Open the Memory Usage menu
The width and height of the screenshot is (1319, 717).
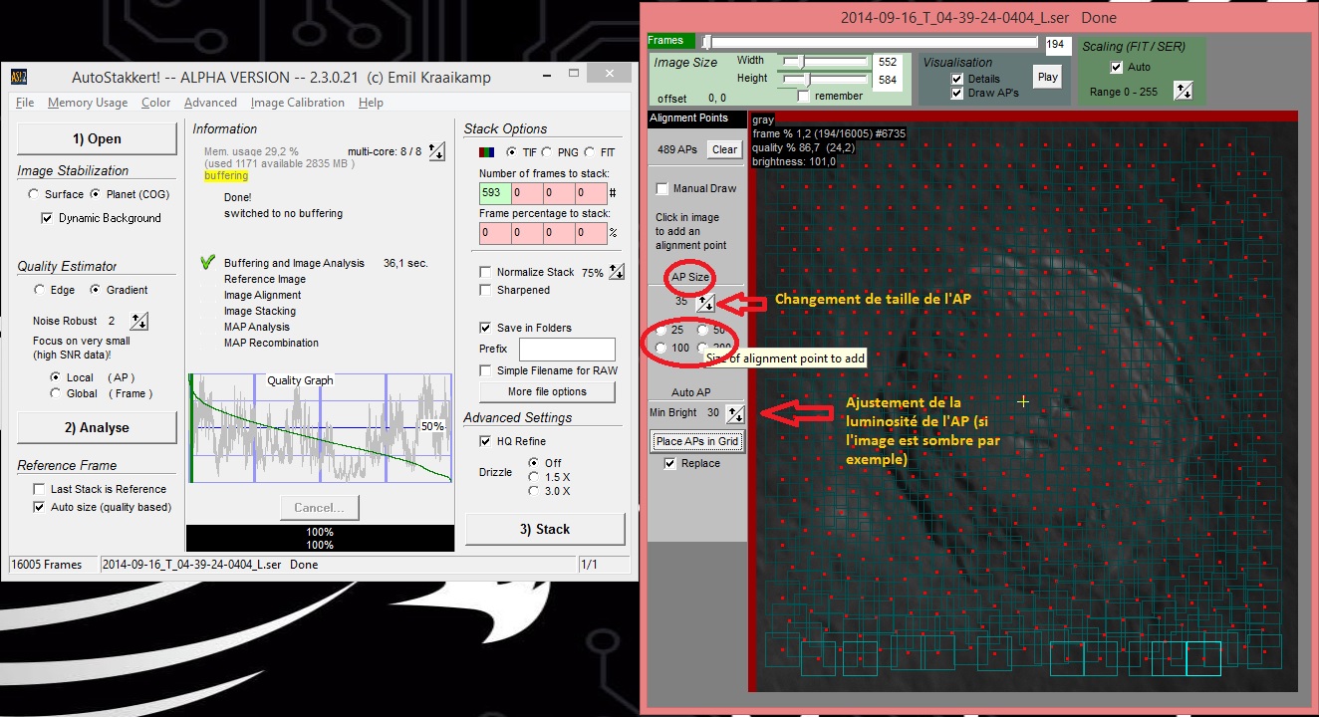(88, 103)
